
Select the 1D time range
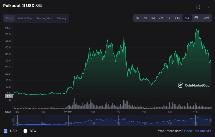[x=138, y=18]
